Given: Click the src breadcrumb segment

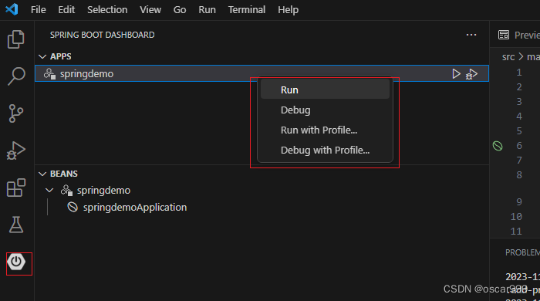Looking at the screenshot, I should [508, 57].
